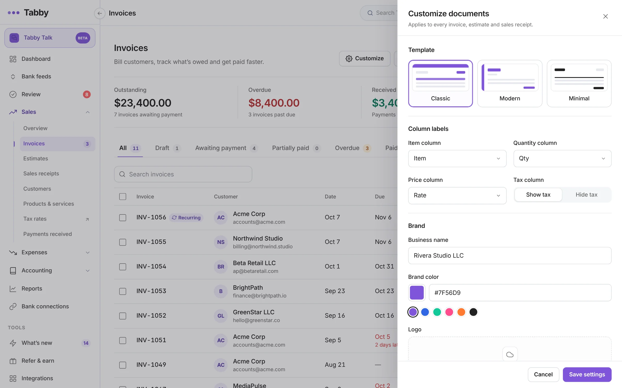The image size is (622, 388).
Task: Click the brand color hex code field
Action: click(x=520, y=293)
